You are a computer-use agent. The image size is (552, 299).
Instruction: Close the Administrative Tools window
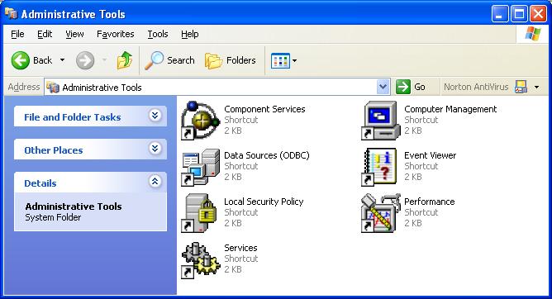pyautogui.click(x=538, y=14)
